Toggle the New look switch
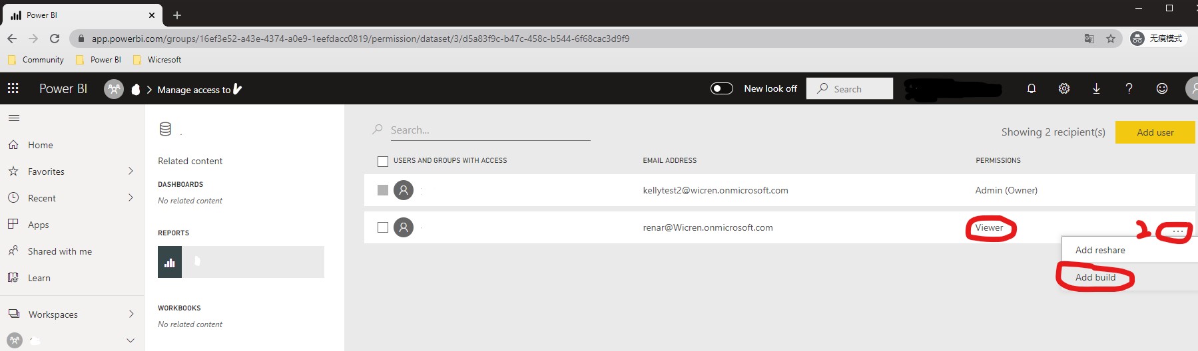Viewport: 1198px width, 351px height. pos(722,88)
